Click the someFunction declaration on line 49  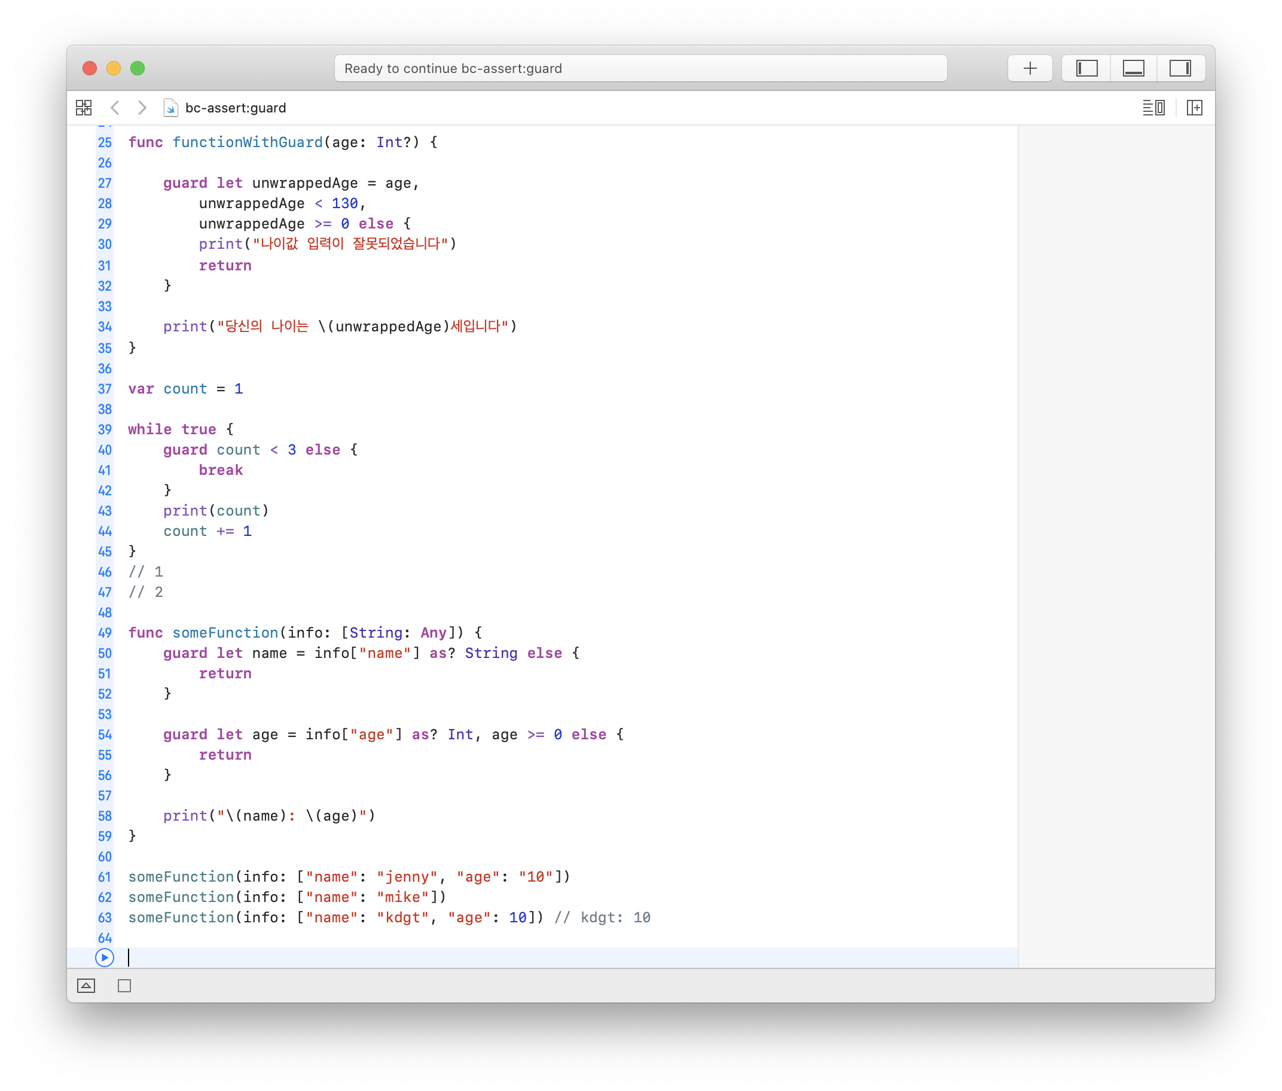(x=225, y=633)
